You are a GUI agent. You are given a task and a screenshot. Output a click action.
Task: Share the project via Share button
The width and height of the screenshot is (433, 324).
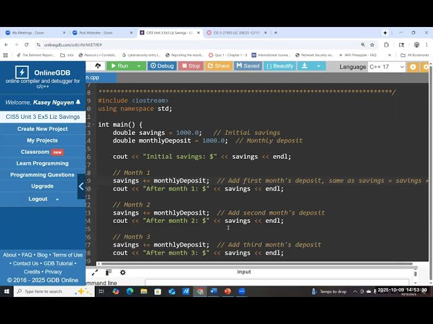(219, 66)
